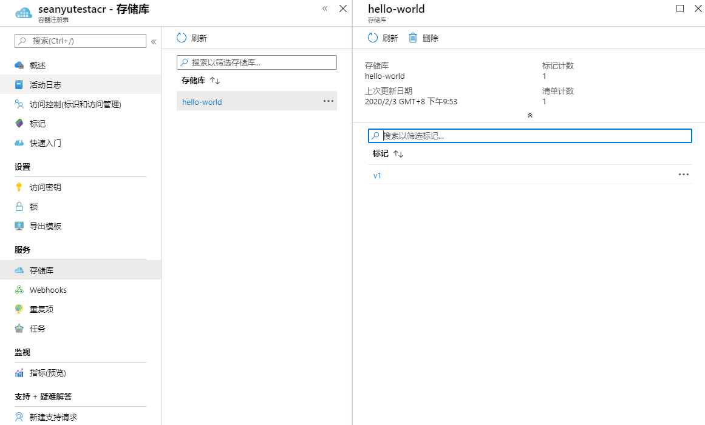Click the Webhooks icon
705x425 pixels.
tap(19, 290)
